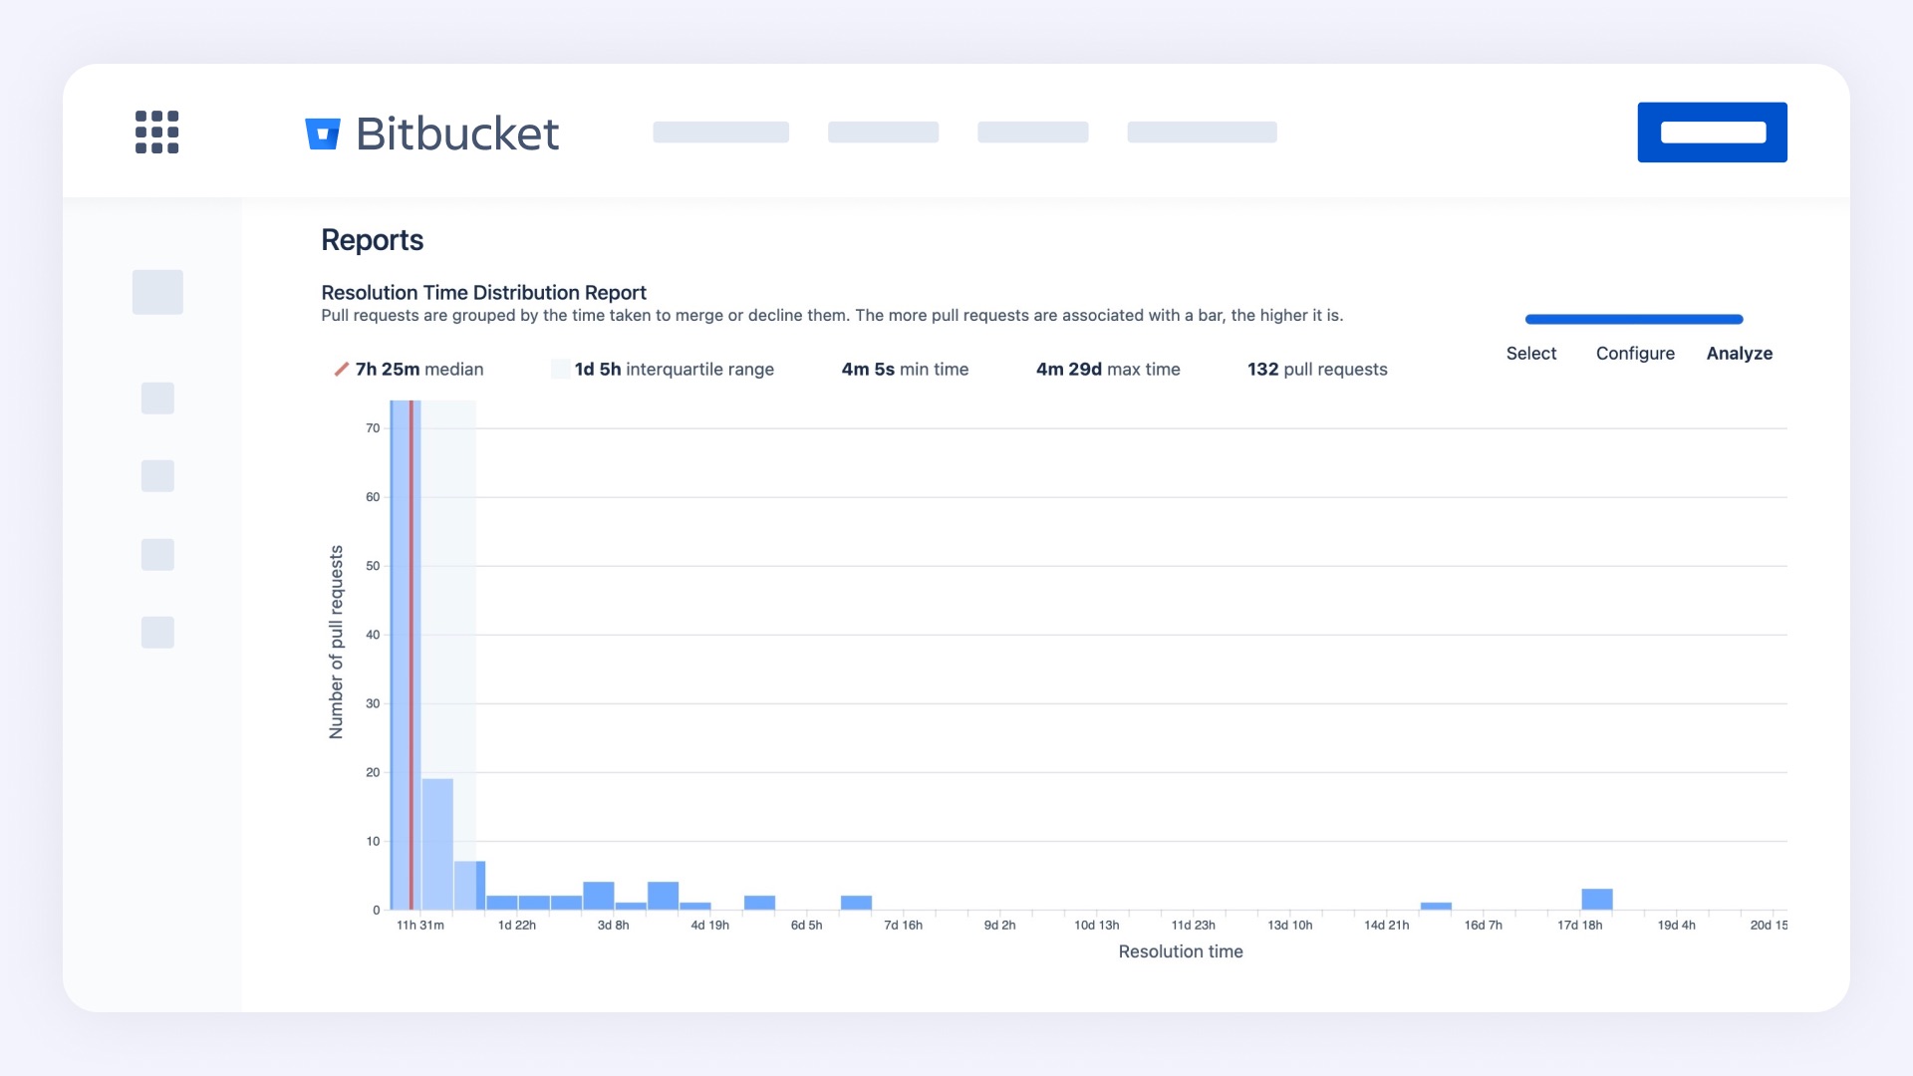The image size is (1913, 1076).
Task: Click the Bitbucket wordmark text
Action: tap(457, 134)
